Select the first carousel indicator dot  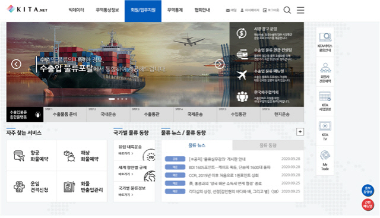pos(112,99)
